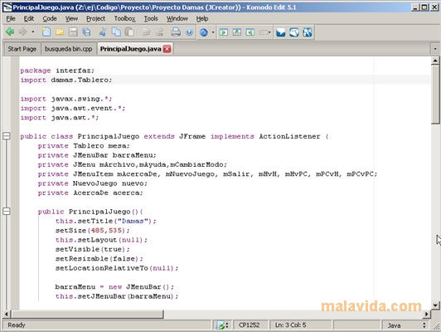
Task: Toggle the right pane icon
Action: point(308,32)
